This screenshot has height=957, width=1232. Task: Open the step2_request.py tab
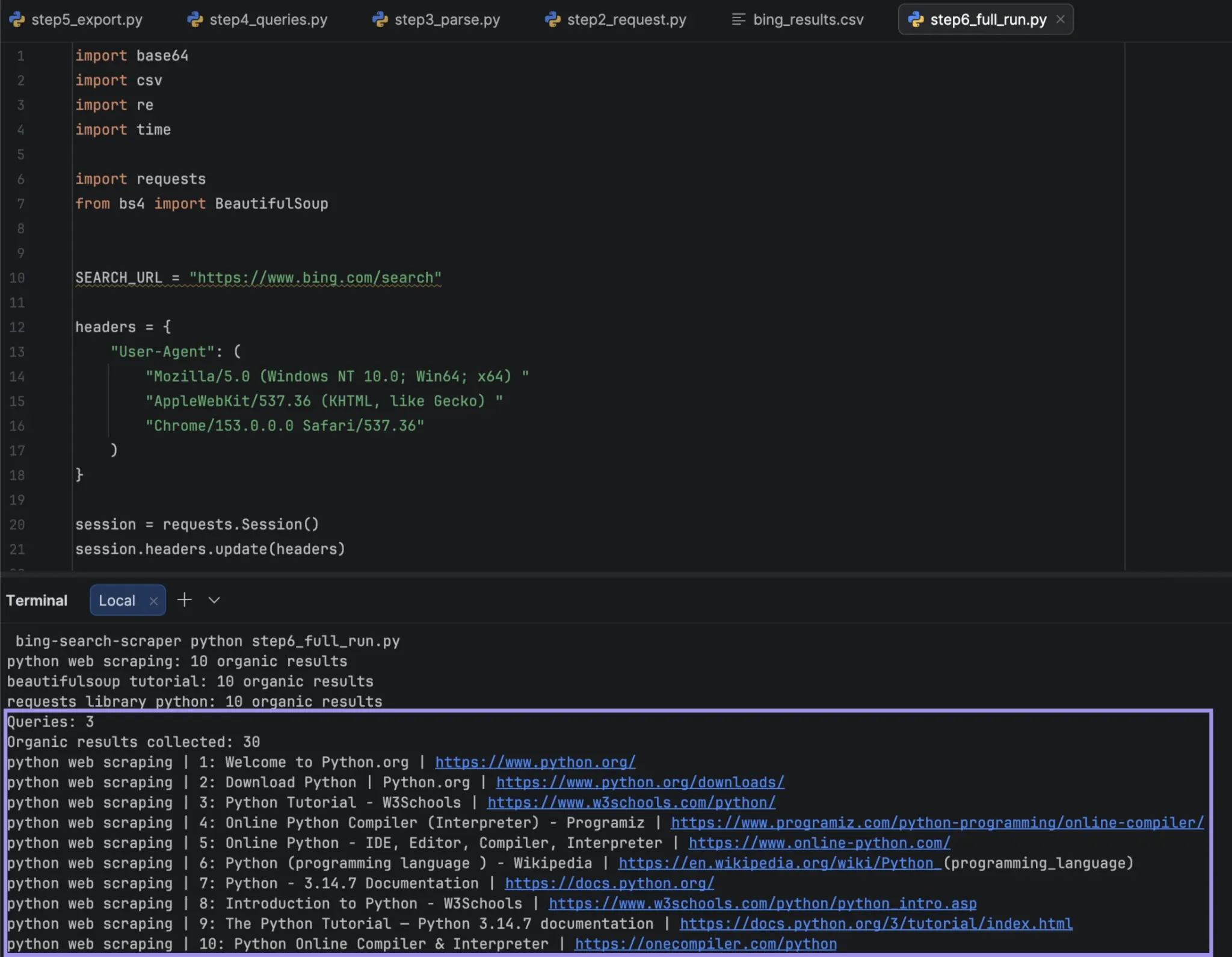pyautogui.click(x=616, y=19)
